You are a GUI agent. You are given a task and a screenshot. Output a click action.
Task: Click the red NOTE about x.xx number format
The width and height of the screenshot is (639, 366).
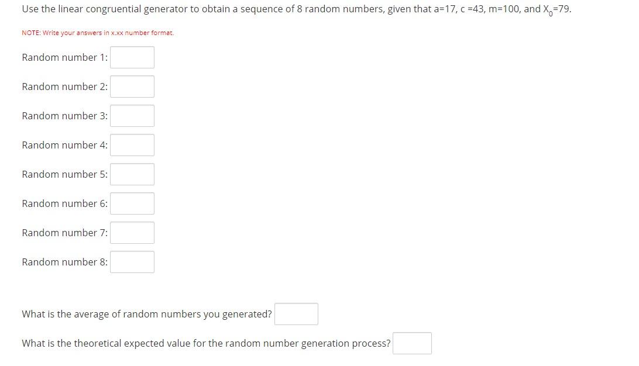click(x=97, y=33)
